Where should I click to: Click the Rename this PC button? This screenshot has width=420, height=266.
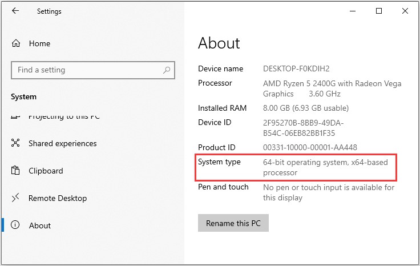pos(233,223)
